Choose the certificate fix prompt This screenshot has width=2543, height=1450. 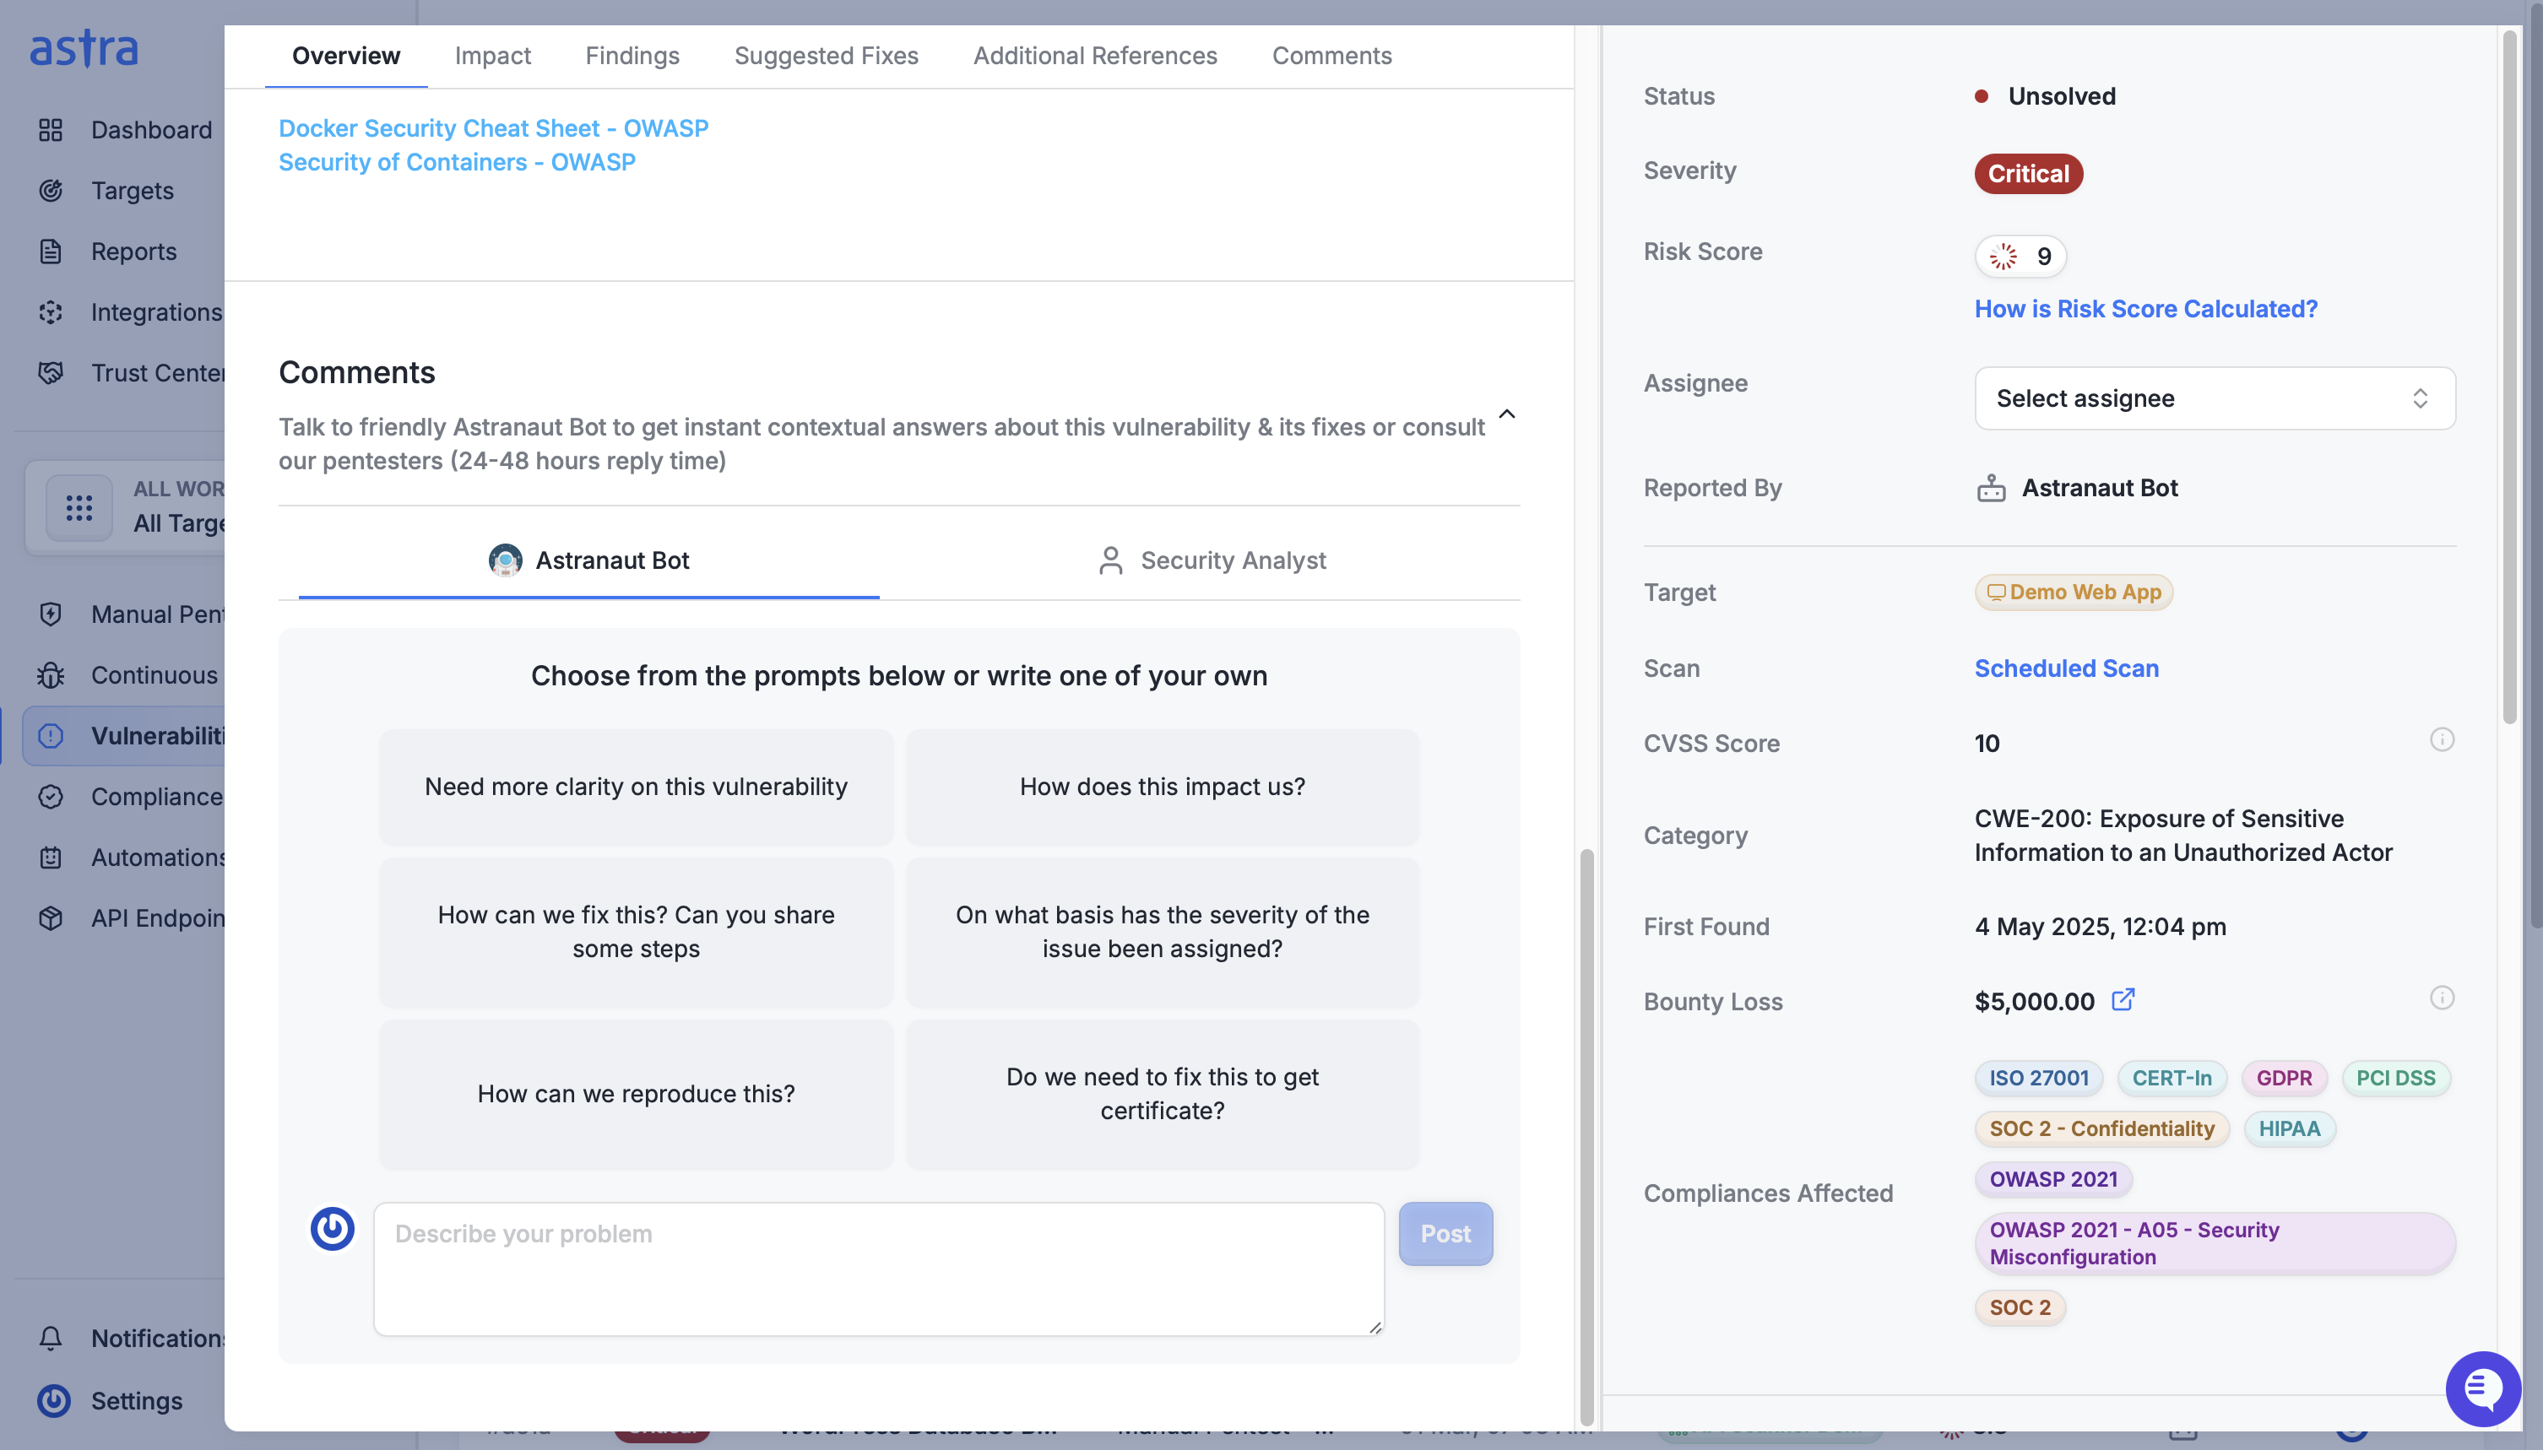click(x=1162, y=1094)
